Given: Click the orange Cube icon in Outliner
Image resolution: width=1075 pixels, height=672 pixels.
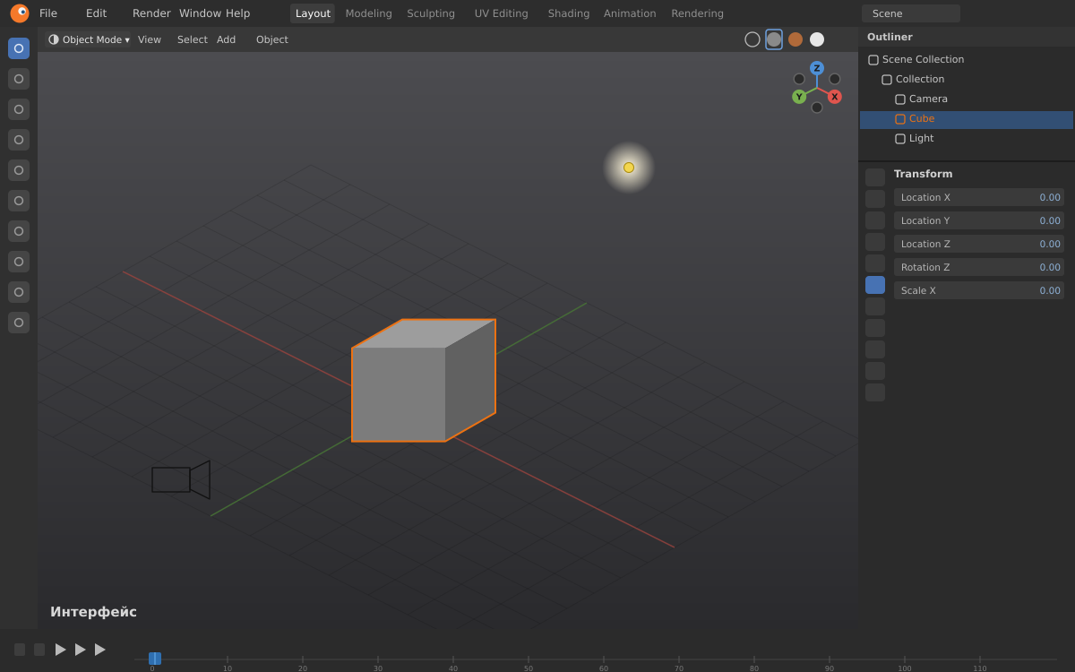Looking at the screenshot, I should [x=900, y=119].
